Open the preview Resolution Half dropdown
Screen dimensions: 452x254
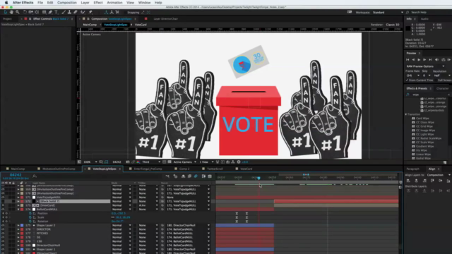pos(441,75)
